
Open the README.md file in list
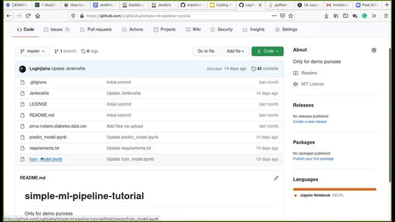pos(41,115)
